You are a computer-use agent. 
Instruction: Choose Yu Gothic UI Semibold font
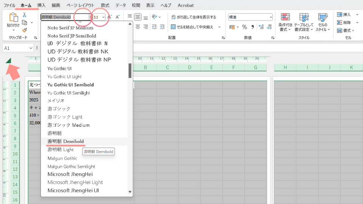point(71,85)
